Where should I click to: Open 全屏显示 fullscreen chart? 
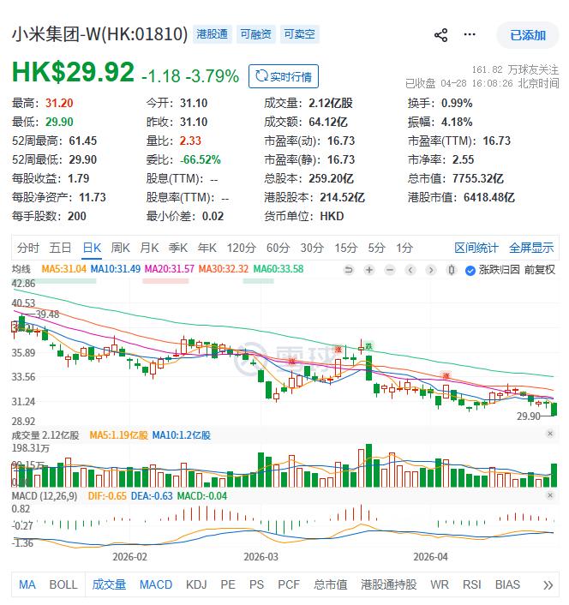531,248
